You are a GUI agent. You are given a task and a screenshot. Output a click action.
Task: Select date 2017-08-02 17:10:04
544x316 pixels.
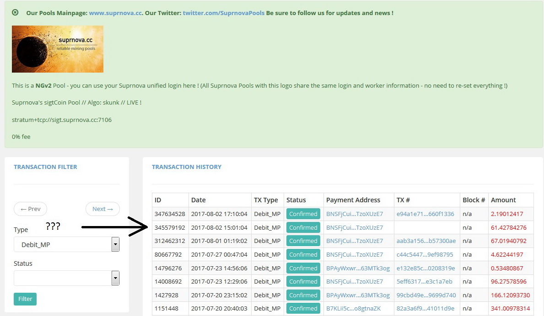[x=219, y=214]
